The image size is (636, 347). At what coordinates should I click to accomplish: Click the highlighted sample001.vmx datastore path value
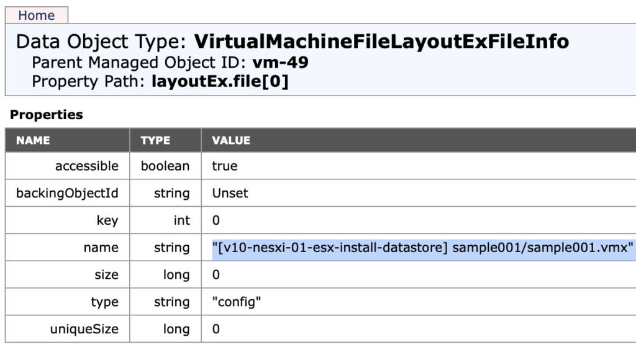coord(422,248)
